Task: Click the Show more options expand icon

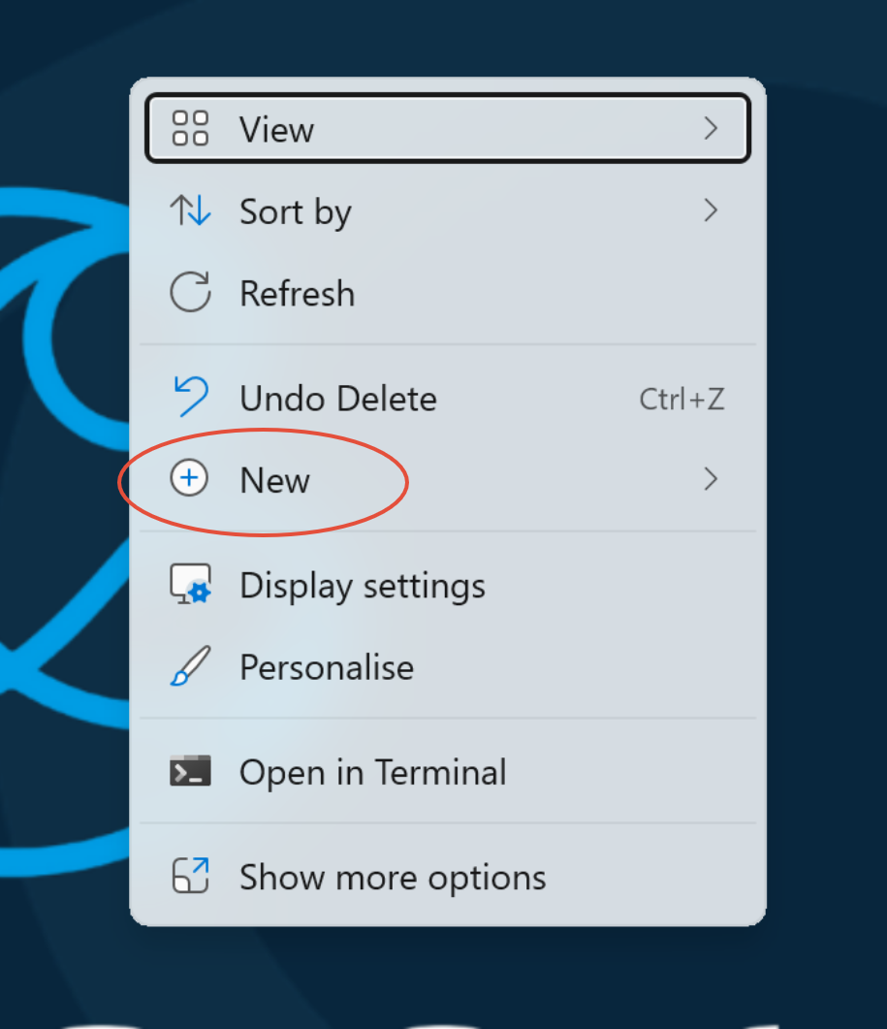Action: pyautogui.click(x=190, y=876)
